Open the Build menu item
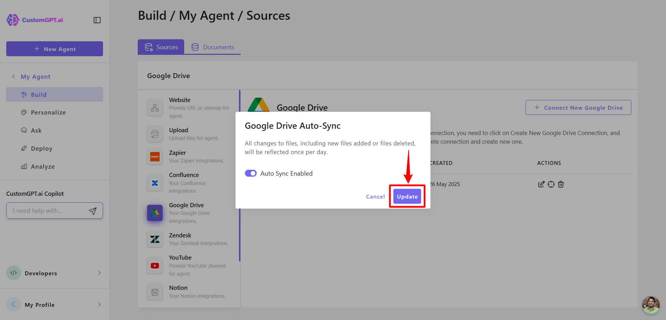This screenshot has height=320, width=666. click(x=54, y=94)
